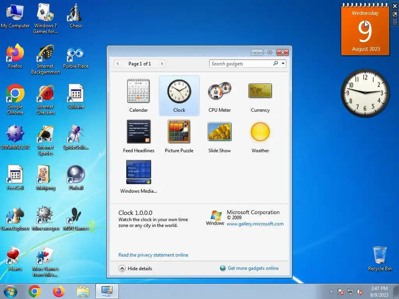Screen dimensions: 399x299
Task: Select Spider Solitaire desktop shortcut
Action: click(x=76, y=137)
